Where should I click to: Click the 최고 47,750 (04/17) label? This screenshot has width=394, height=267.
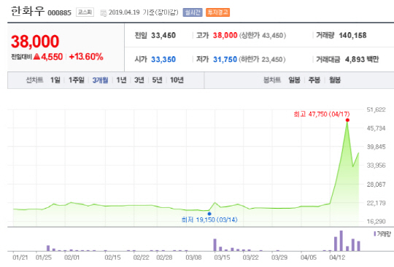point(322,115)
